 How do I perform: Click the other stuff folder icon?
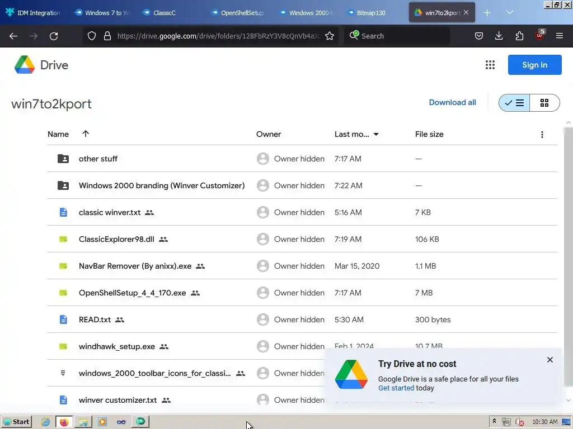click(x=63, y=159)
